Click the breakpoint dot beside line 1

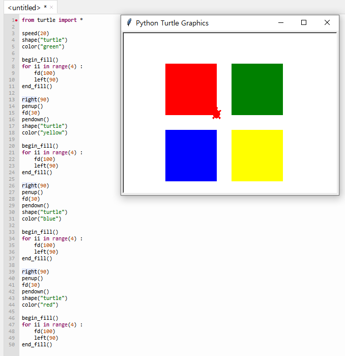16,20
